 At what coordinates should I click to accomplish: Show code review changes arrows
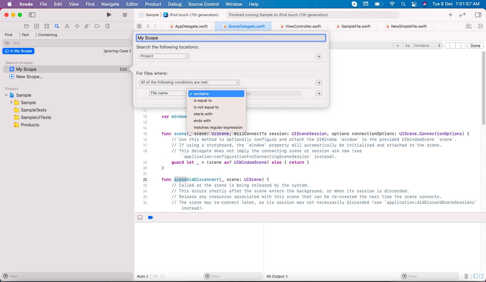(x=462, y=15)
